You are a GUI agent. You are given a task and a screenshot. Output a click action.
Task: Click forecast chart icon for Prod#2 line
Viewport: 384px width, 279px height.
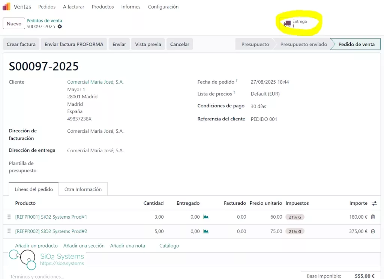[205, 231]
